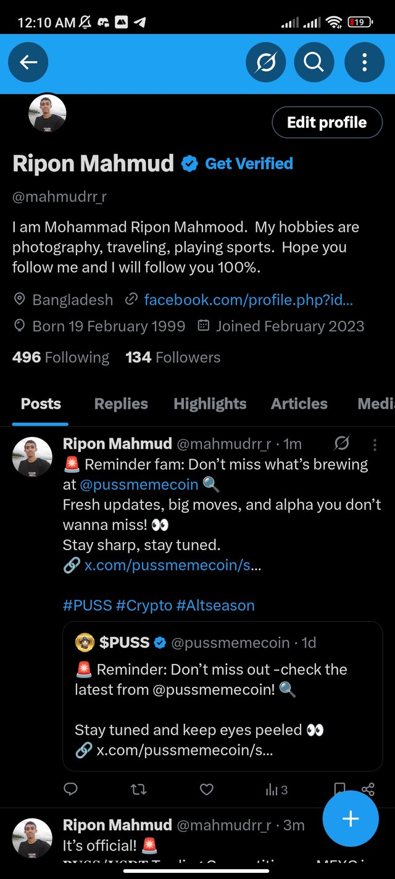
Task: Open the Articles tab
Action: [x=299, y=404]
